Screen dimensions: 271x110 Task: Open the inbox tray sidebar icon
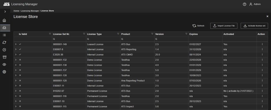(4, 28)
